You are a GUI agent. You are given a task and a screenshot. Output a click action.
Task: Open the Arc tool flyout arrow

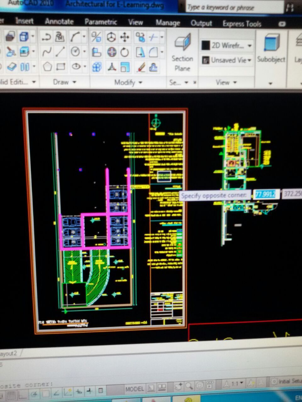[84, 37]
